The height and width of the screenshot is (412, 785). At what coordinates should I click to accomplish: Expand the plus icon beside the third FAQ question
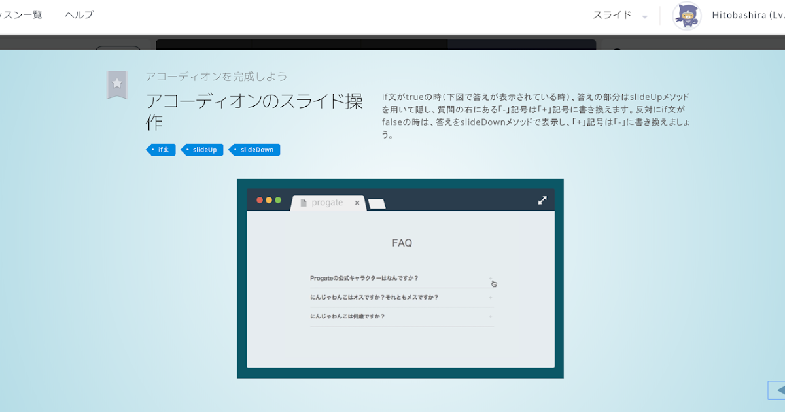click(489, 317)
